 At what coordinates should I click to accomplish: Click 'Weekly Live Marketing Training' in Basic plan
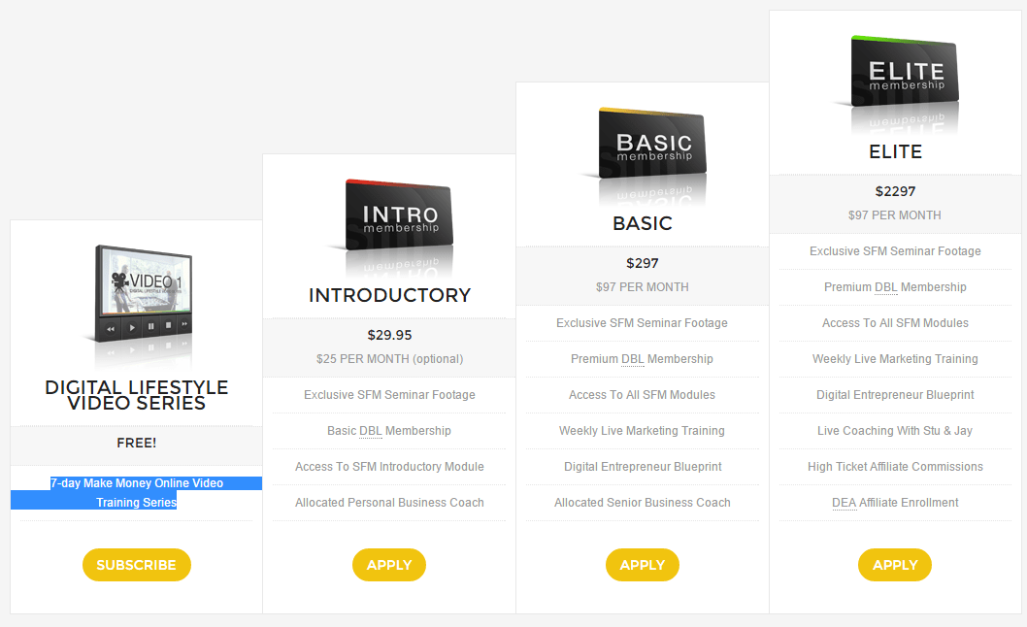[642, 431]
